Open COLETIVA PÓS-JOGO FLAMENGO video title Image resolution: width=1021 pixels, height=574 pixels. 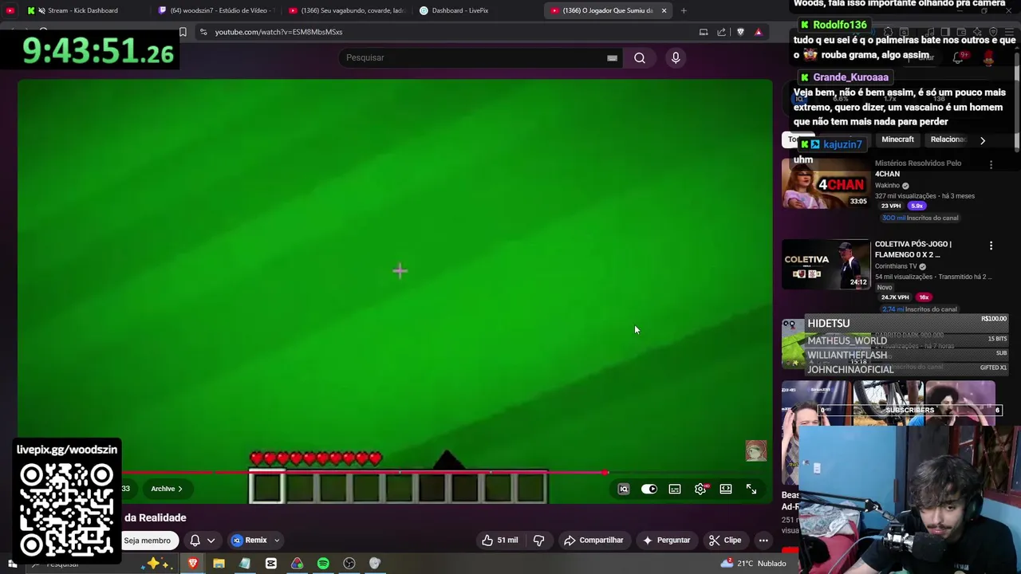(913, 249)
